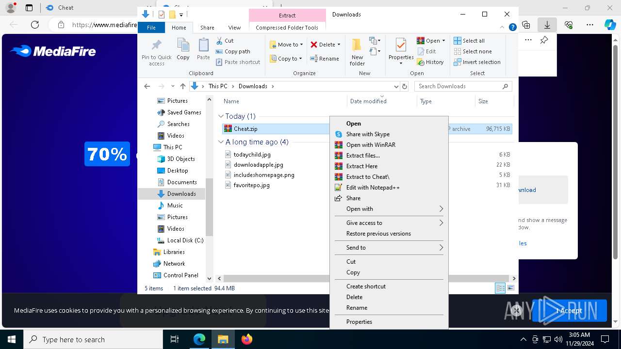Click Back navigation arrow in Explorer
Image resolution: width=621 pixels, height=349 pixels.
[x=147, y=86]
